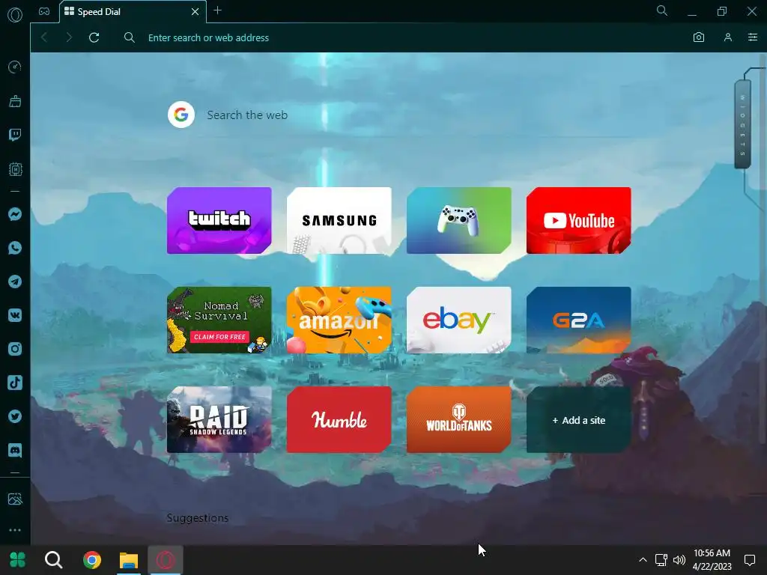Open the wallpapers picture icon in the sidebar

click(x=15, y=499)
